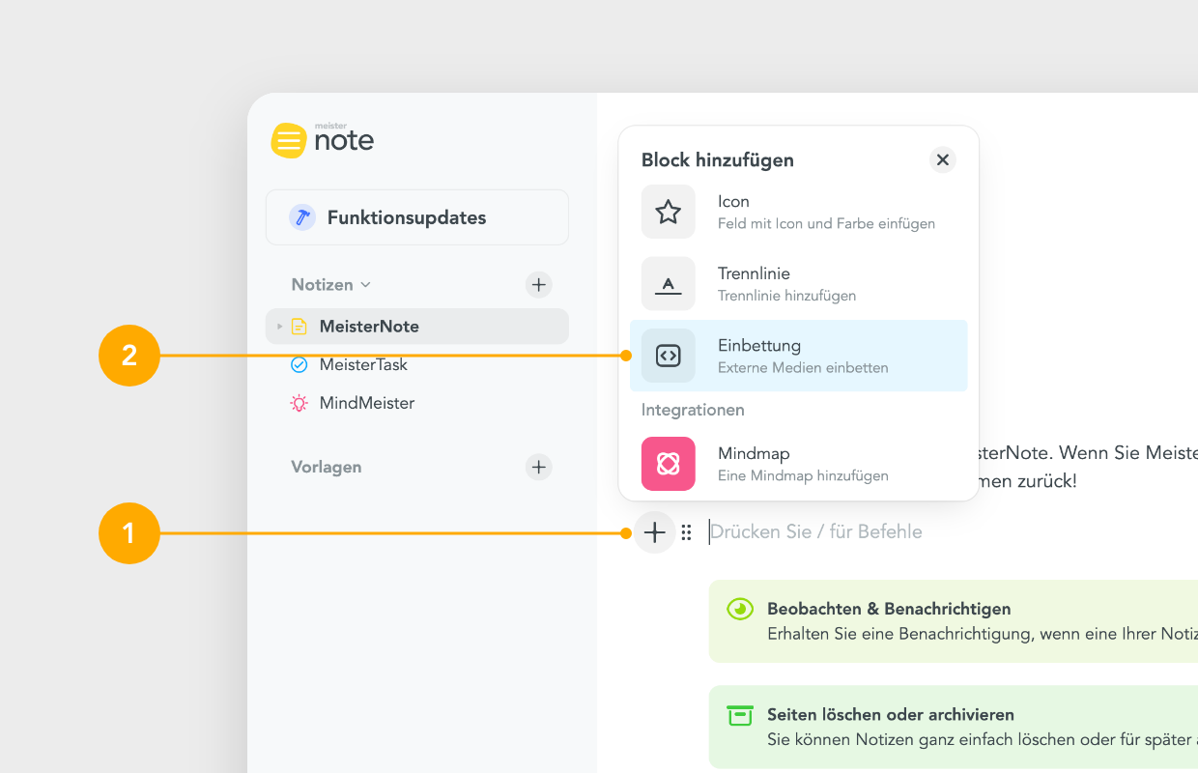The image size is (1198, 773).
Task: Click the eye icon in Beobachten card
Action: tap(740, 609)
